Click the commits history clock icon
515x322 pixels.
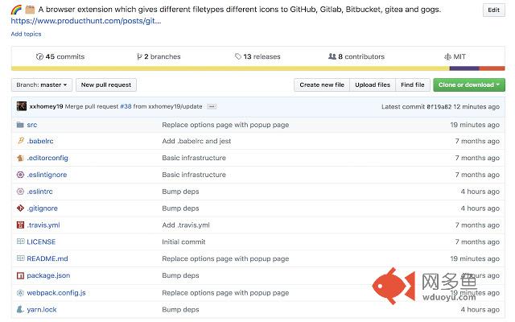pyautogui.click(x=39, y=56)
